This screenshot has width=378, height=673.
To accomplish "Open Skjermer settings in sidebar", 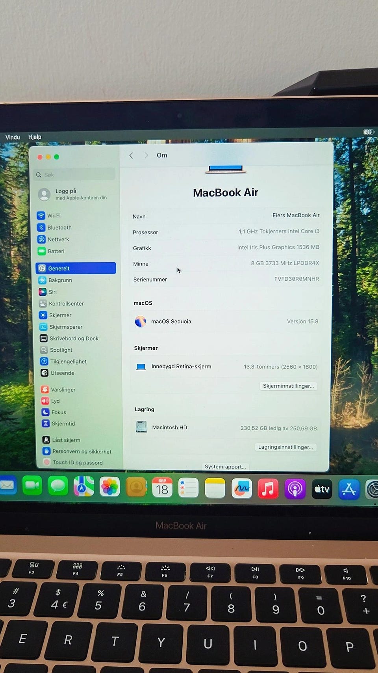I will pyautogui.click(x=56, y=315).
